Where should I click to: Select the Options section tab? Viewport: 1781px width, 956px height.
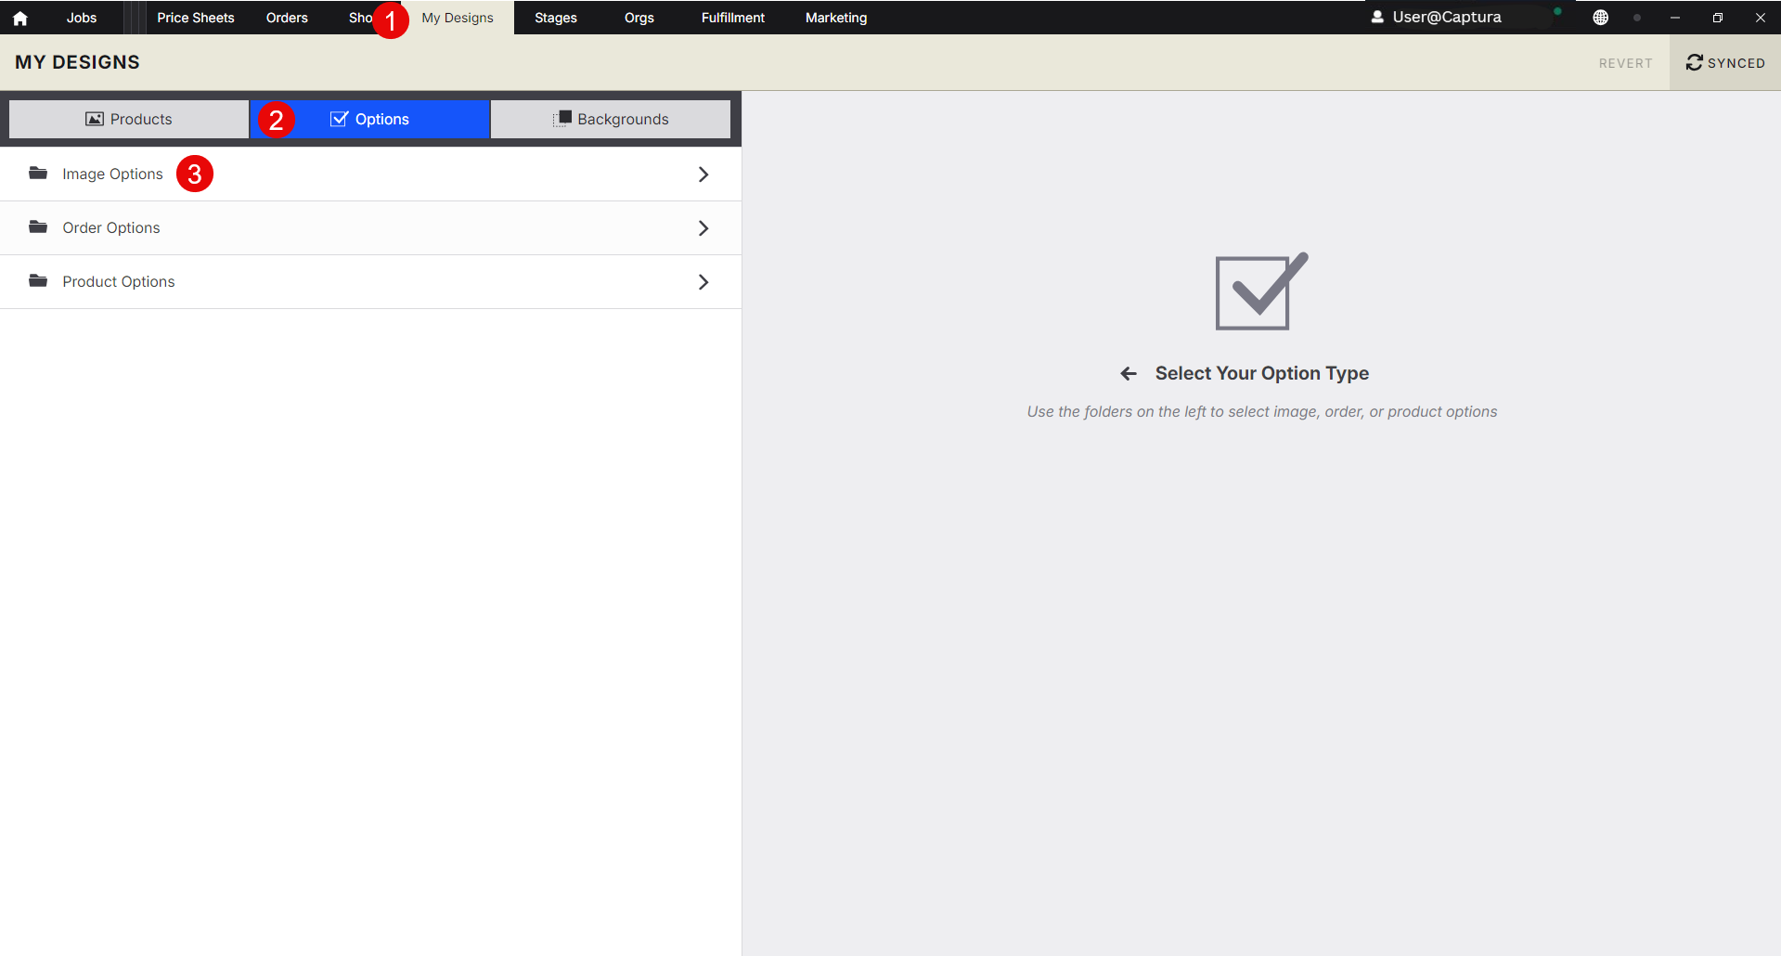(369, 119)
